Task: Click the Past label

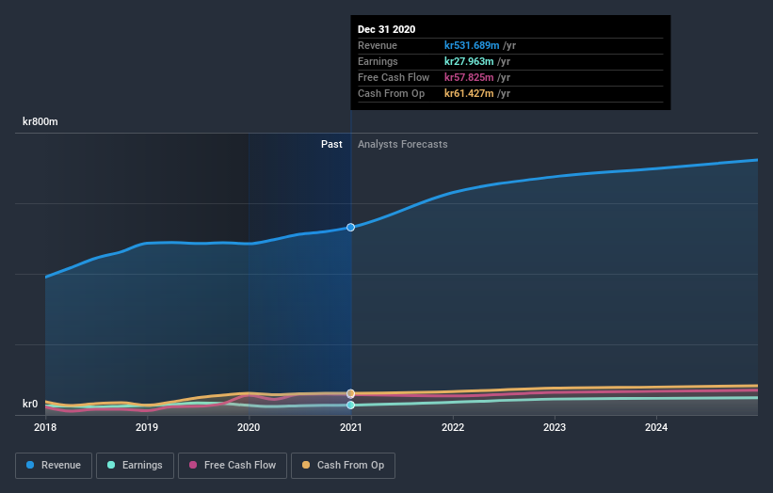Action: (331, 144)
